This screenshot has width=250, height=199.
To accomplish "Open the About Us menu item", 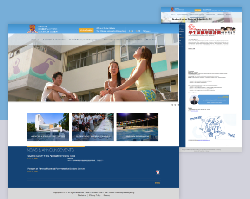I will [x=35, y=40].
